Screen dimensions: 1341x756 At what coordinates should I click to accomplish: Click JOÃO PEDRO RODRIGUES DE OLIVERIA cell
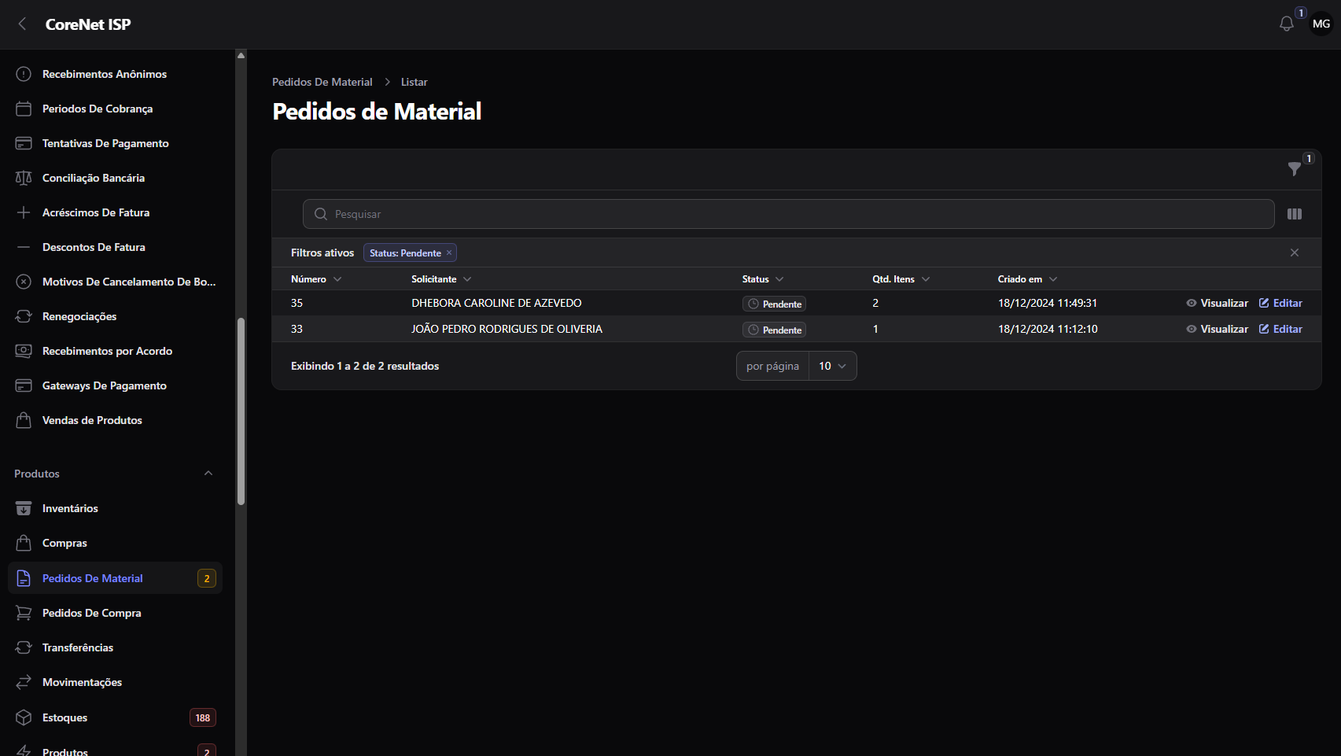click(x=507, y=329)
